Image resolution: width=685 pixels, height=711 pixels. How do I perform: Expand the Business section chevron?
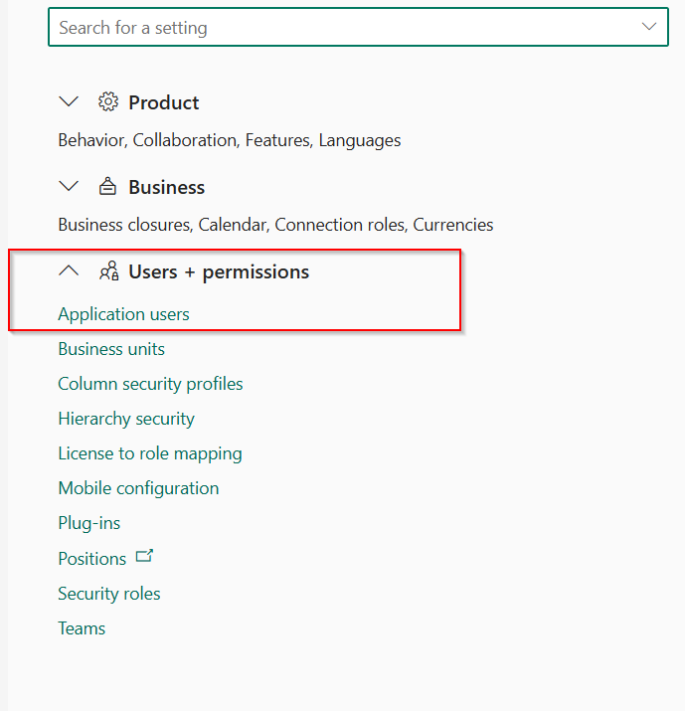tap(69, 186)
